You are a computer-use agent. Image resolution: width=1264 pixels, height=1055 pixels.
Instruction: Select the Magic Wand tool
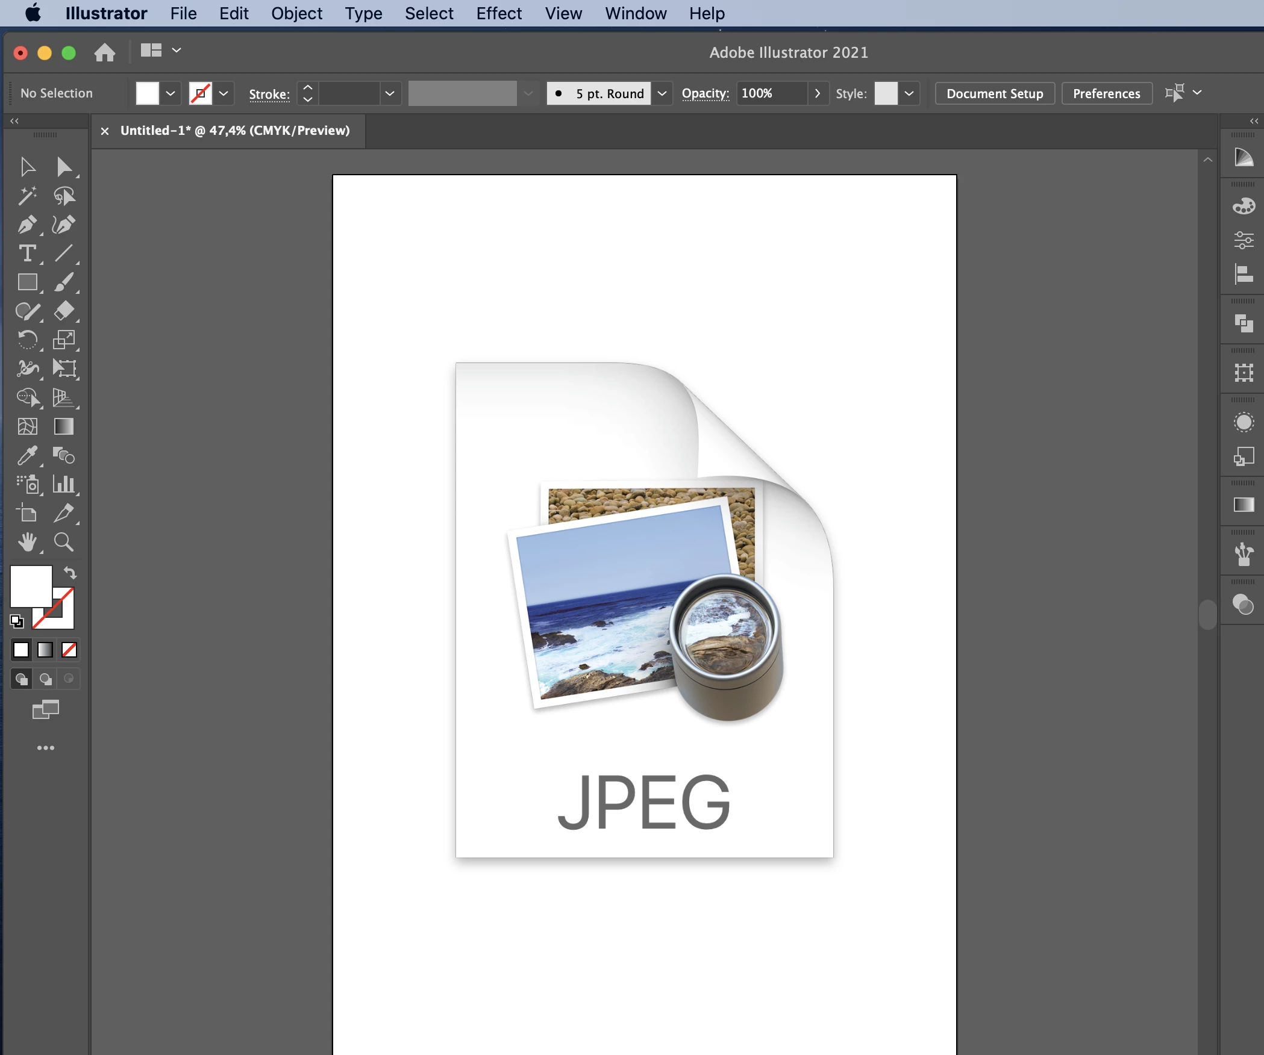pyautogui.click(x=27, y=196)
